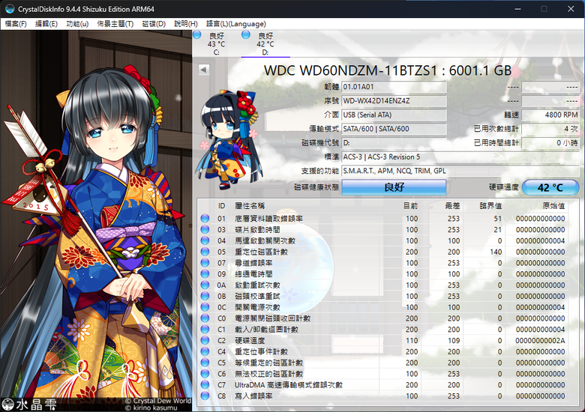
Task: Click status orb for attribute C2 硬碟溫度
Action: 205,340
